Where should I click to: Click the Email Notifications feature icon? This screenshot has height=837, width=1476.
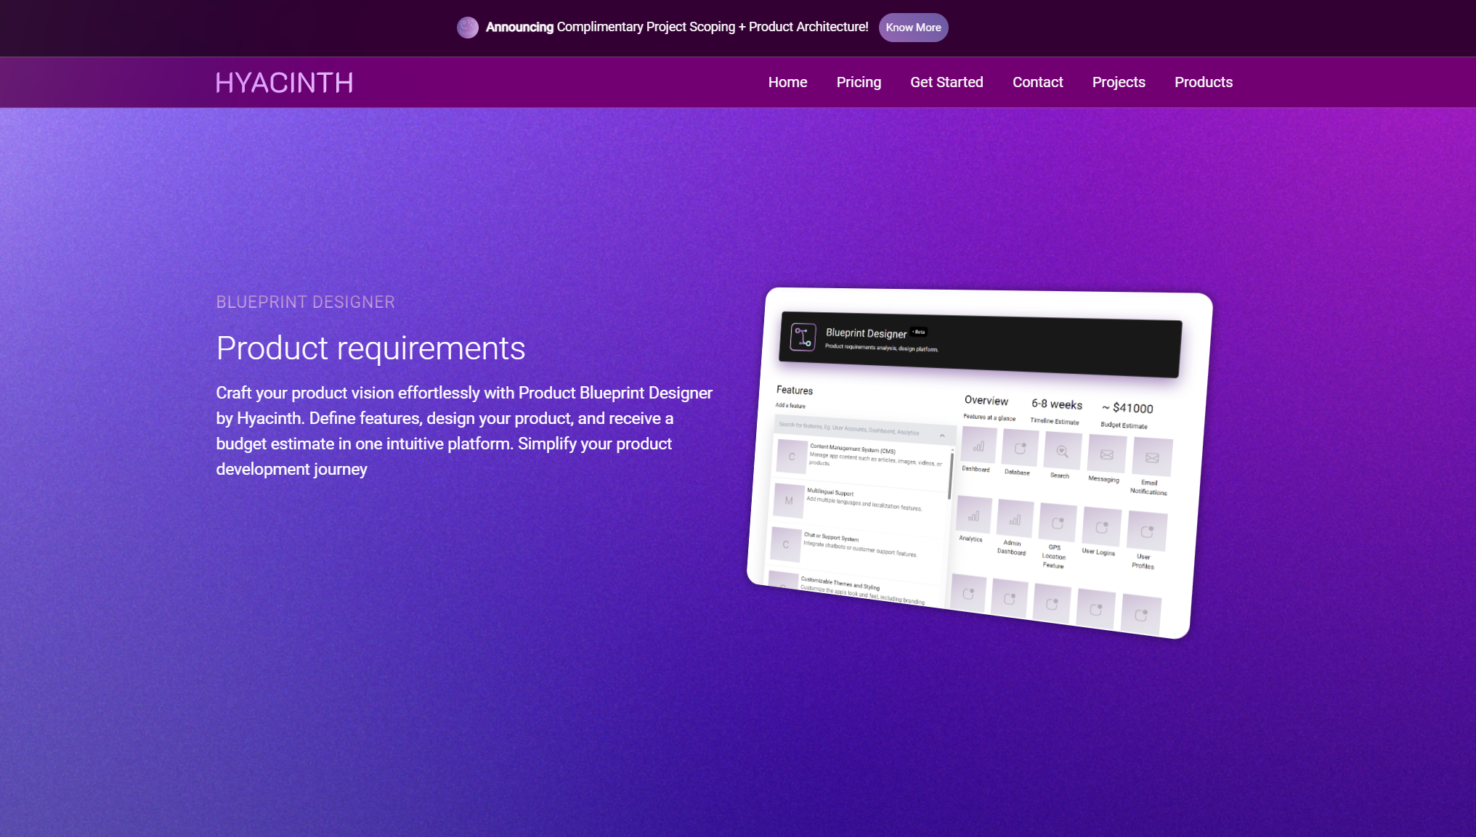tap(1152, 457)
